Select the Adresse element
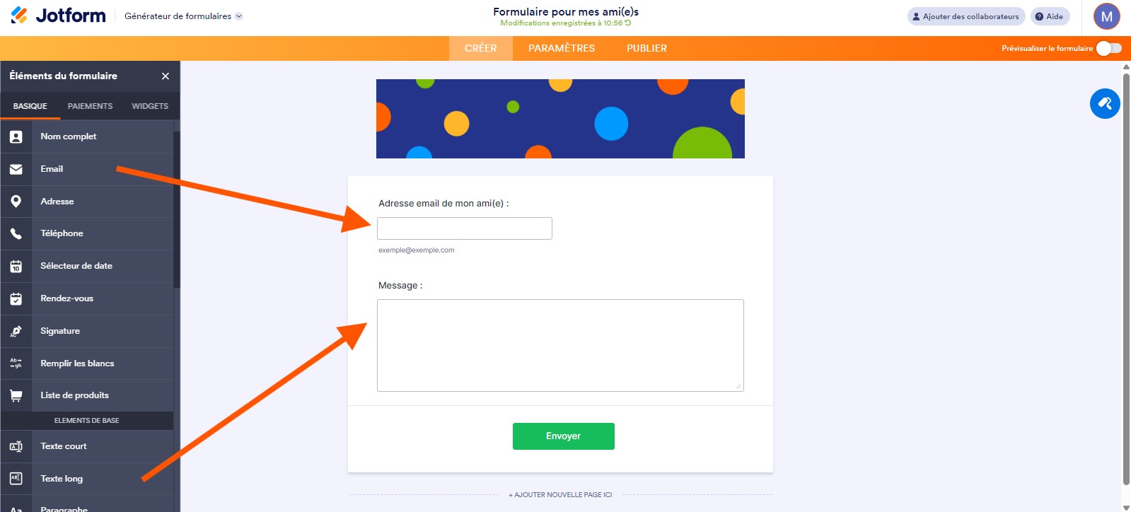 pos(57,201)
